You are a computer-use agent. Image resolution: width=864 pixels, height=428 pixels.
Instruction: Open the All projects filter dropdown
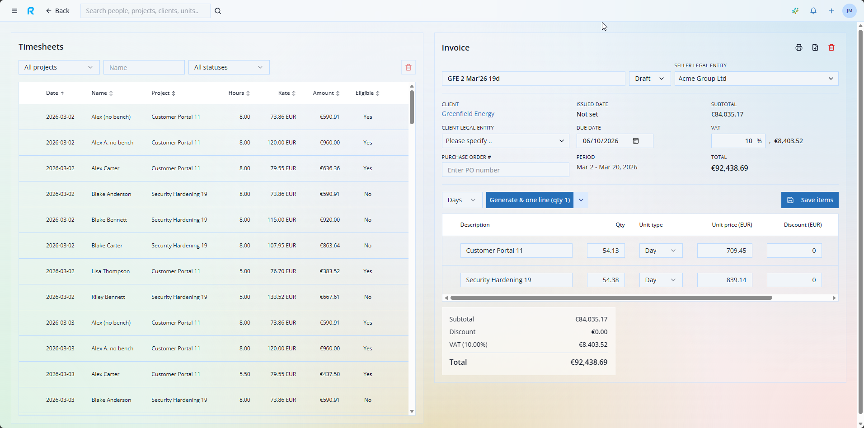[59, 67]
